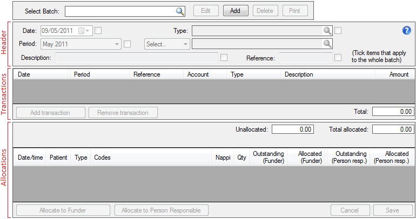This screenshot has width=416, height=219.
Task: Click the Allocate to Funder button
Action: [63, 210]
